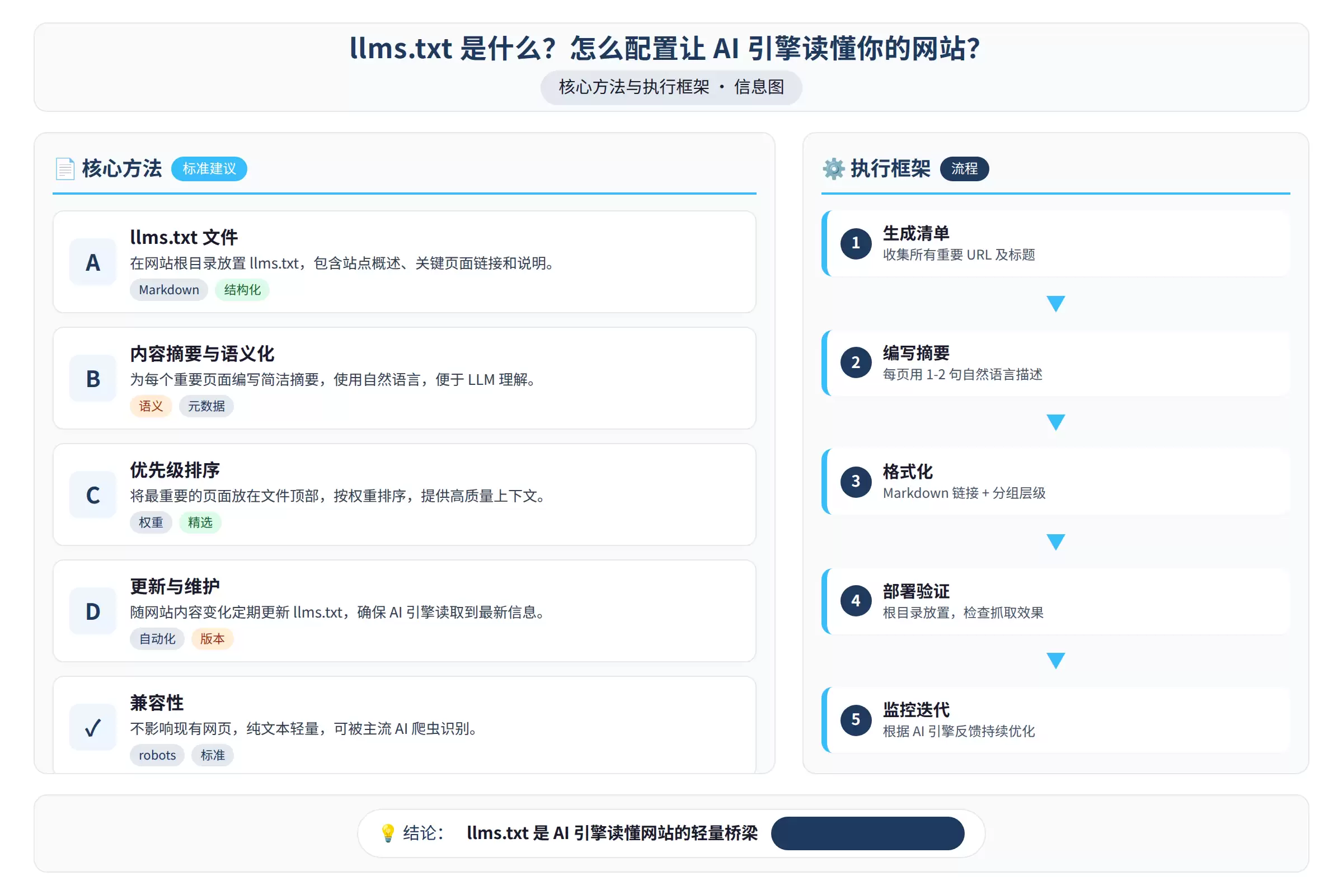Open the 部署验证 step card
The width and height of the screenshot is (1343, 895).
1056,601
